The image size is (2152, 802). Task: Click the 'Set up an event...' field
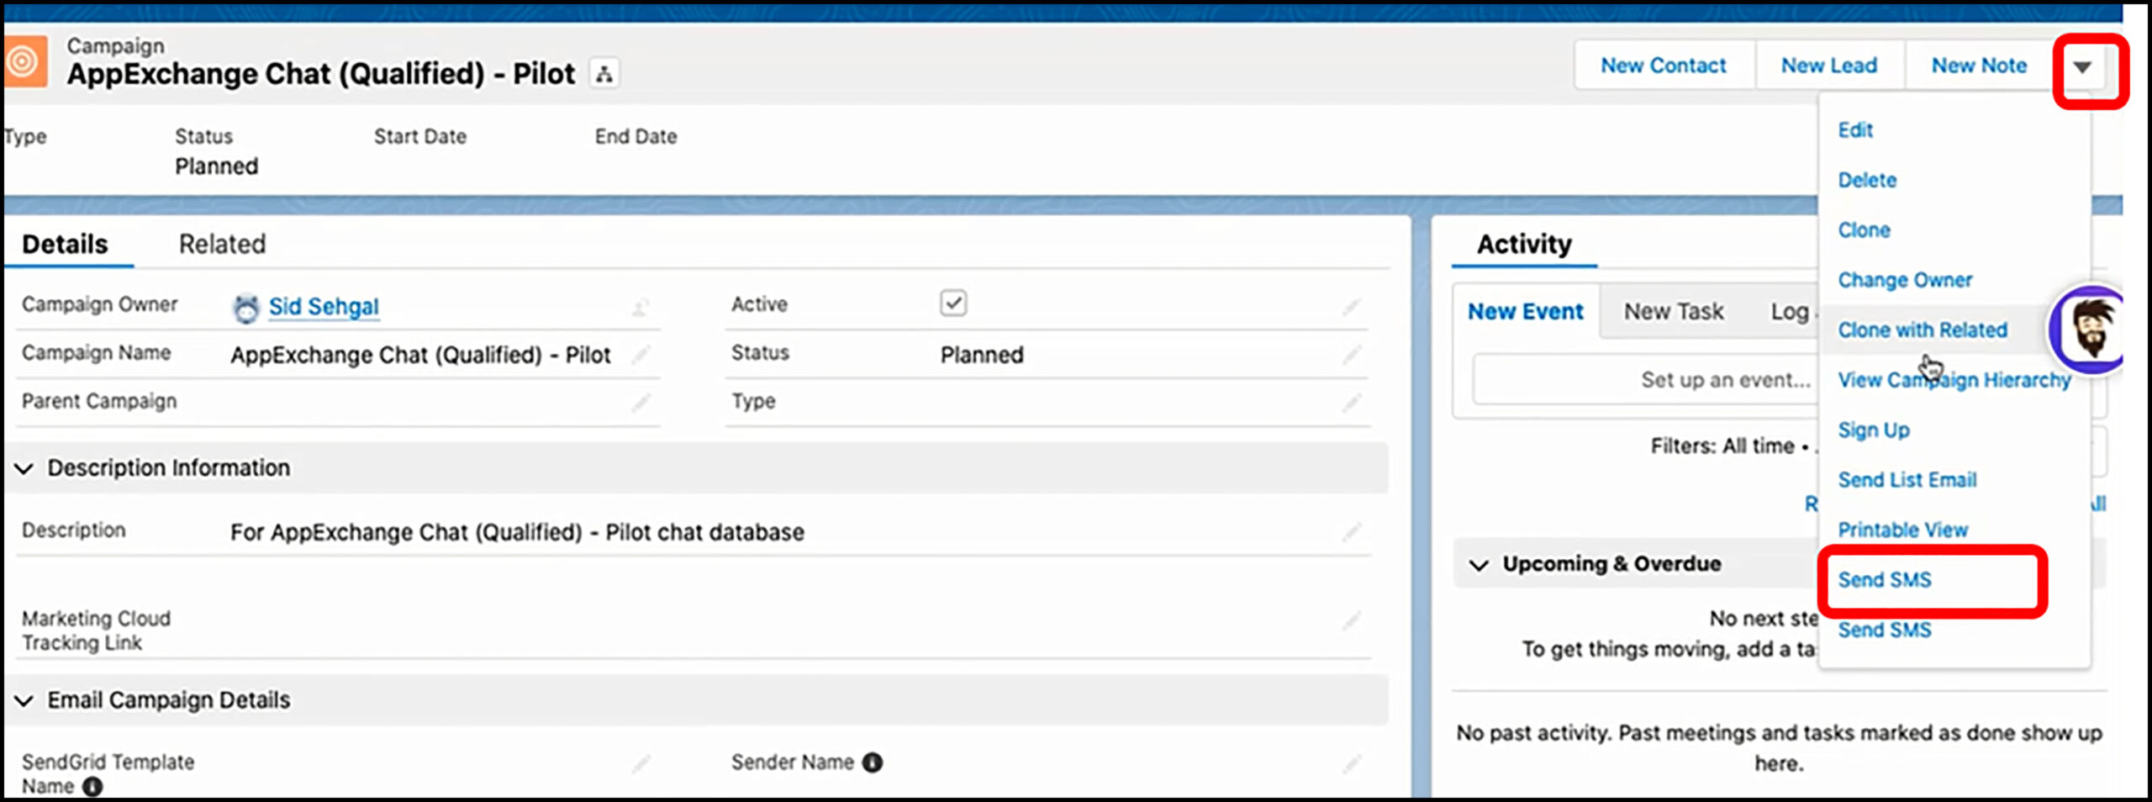(x=1643, y=380)
